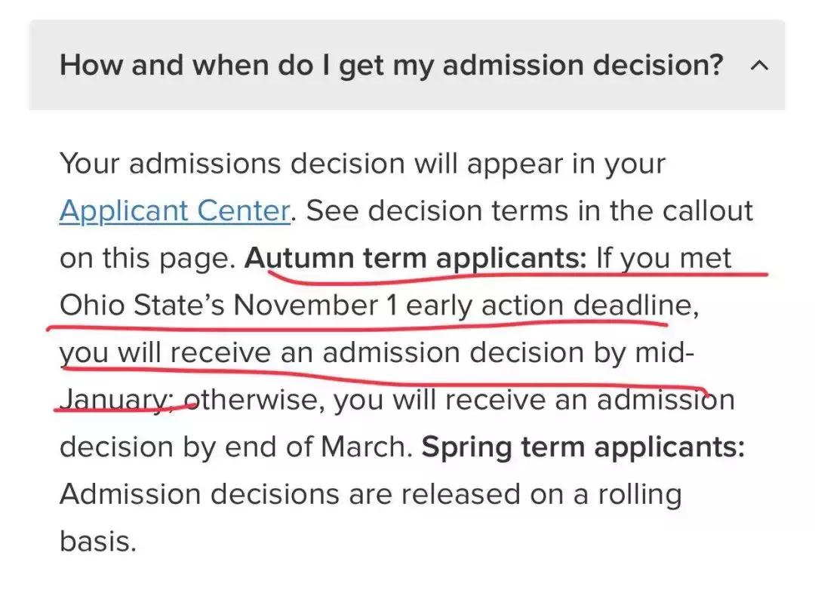815x593 pixels.
Task: Click the bold "Spring term applicants:" label
Action: pyautogui.click(x=583, y=447)
